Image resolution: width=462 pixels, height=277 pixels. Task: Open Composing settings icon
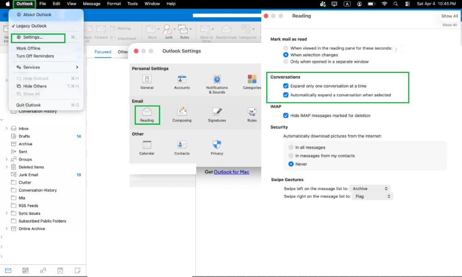182,112
